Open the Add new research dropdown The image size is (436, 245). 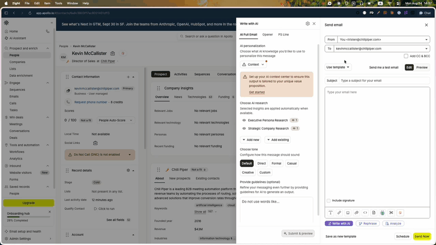[x=251, y=140]
